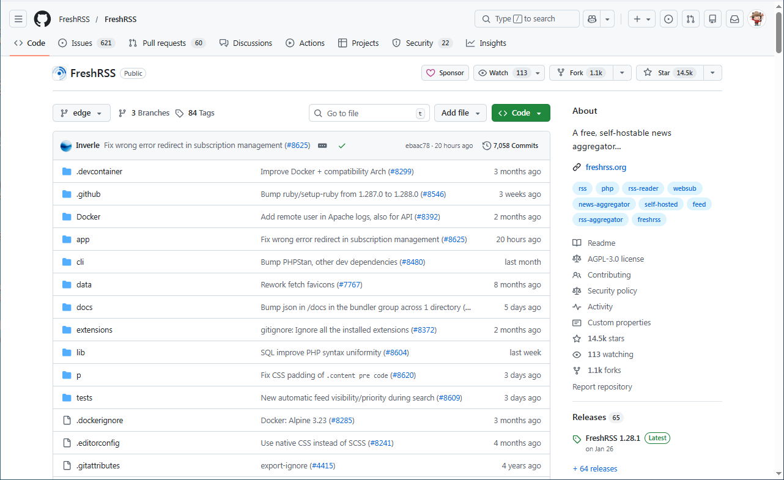This screenshot has height=480, width=784.
Task: Open the edge branch selector dropdown
Action: (x=81, y=113)
